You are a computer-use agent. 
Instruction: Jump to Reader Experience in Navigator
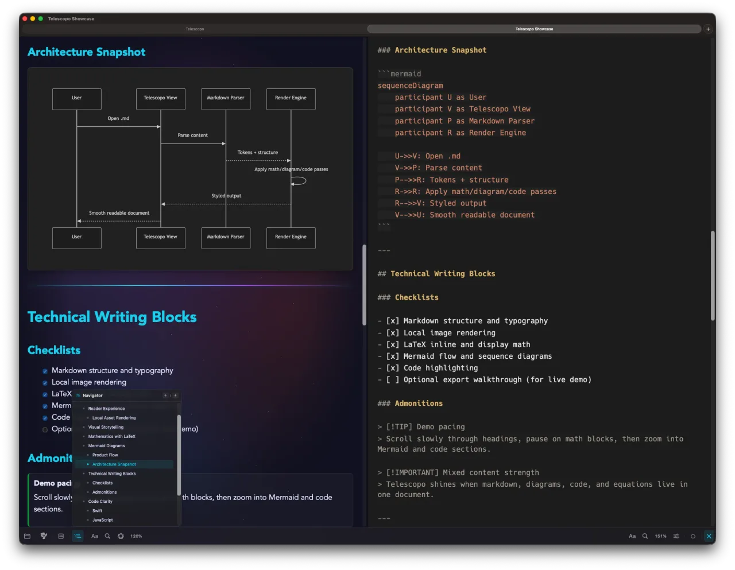tap(106, 409)
